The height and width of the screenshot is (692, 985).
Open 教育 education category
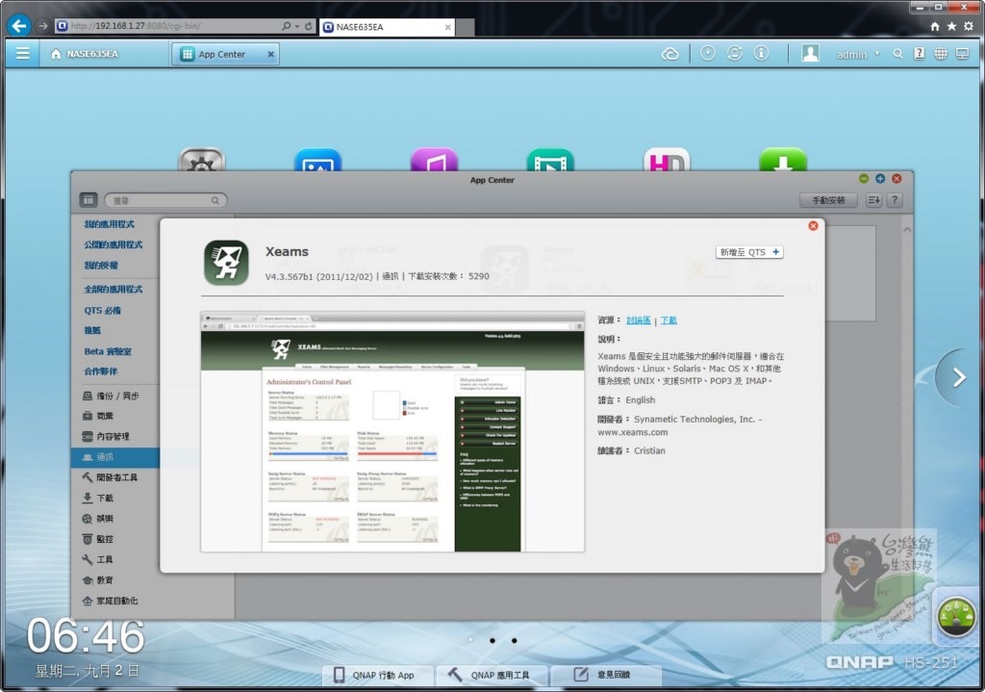click(x=98, y=580)
